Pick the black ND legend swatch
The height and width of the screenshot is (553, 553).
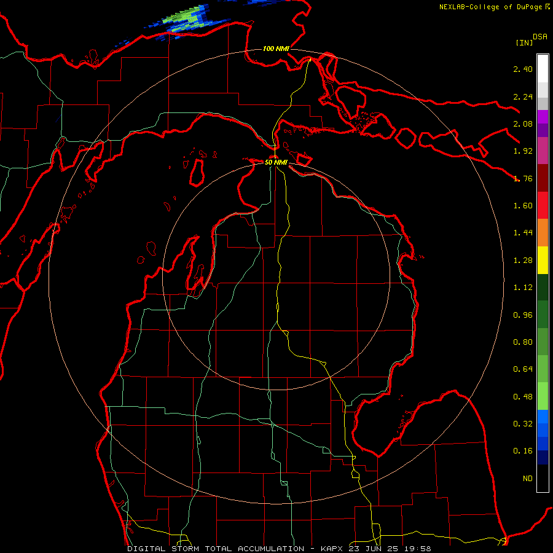click(543, 478)
